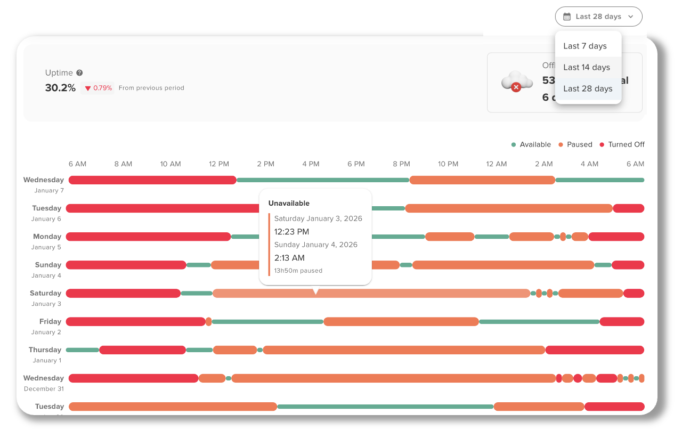Click the Turned Off legend label
This screenshot has height=438, width=682.
(x=626, y=145)
